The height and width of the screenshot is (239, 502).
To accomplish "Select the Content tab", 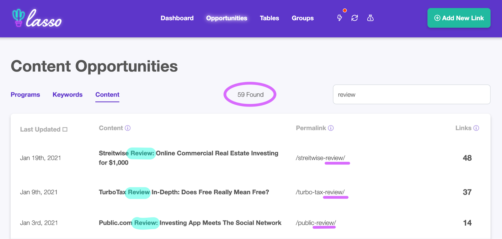I will [x=107, y=95].
